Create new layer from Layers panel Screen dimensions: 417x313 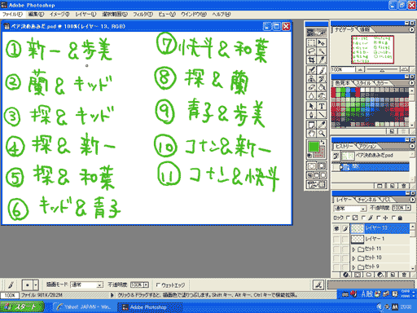tap(393, 275)
